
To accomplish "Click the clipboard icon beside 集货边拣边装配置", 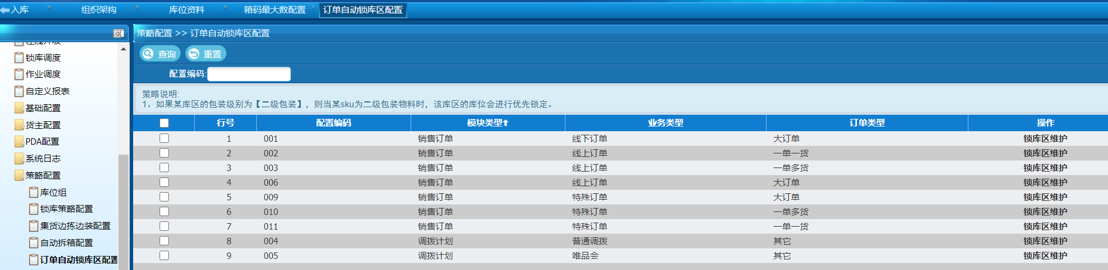I will (x=33, y=226).
